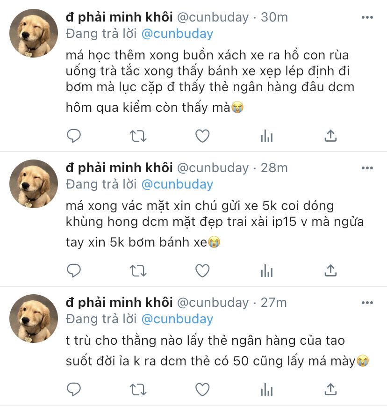Open @cunbuday reply link in first tweet
Image resolution: width=387 pixels, height=407 pixels.
pos(177,34)
